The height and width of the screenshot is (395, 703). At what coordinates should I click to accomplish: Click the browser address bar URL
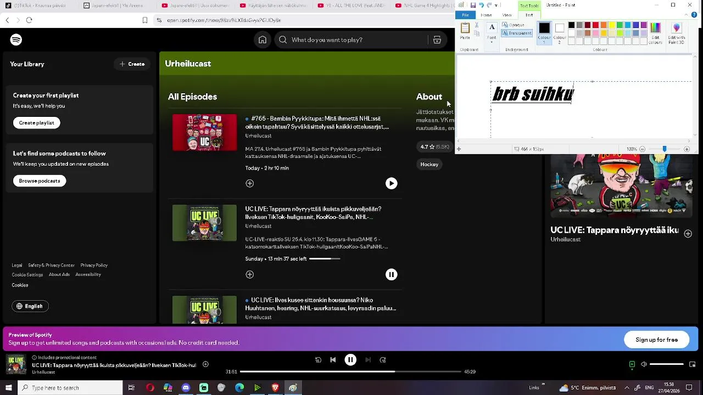tap(224, 20)
